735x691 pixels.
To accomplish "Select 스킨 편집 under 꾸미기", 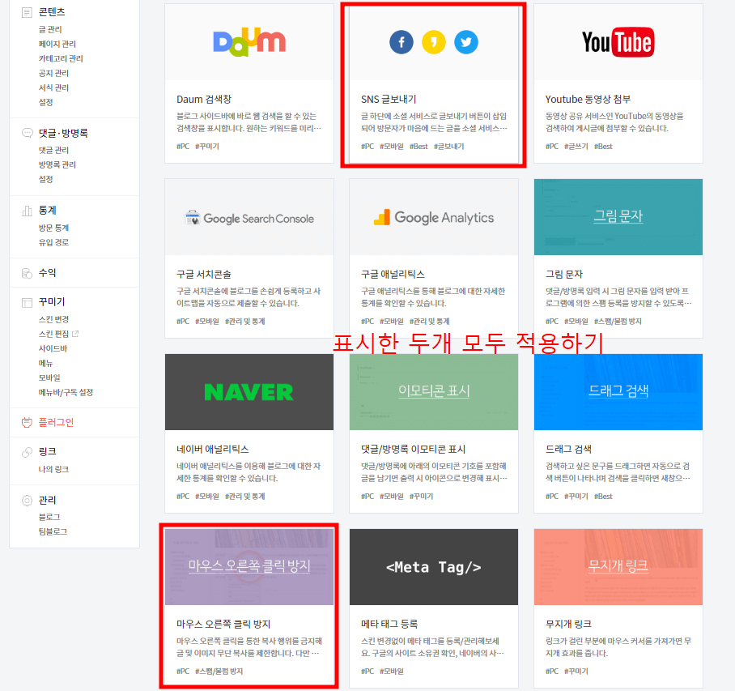I will tap(53, 334).
